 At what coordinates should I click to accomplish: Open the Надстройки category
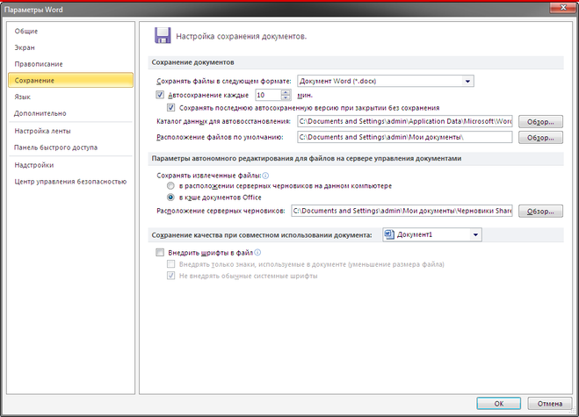70,165
